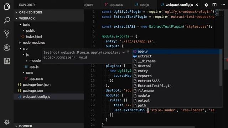Screen dimensions: 228x128
Task: Click the 'styles.css' string on line 4
Action: 196,27
